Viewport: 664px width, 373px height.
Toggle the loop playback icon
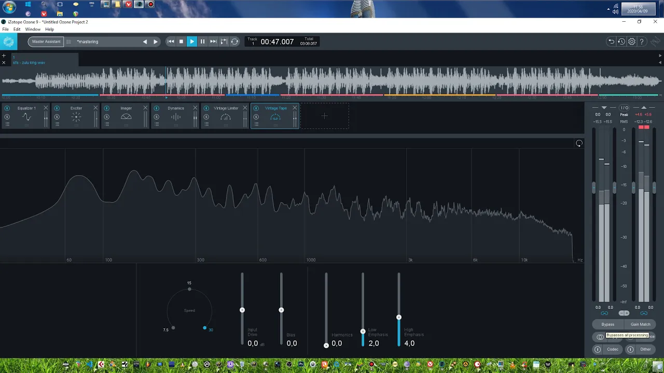(x=234, y=41)
